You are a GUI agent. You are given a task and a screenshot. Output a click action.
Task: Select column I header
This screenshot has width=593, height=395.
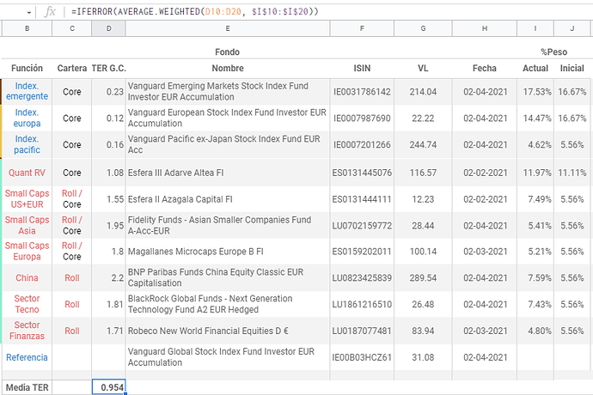[x=535, y=29]
